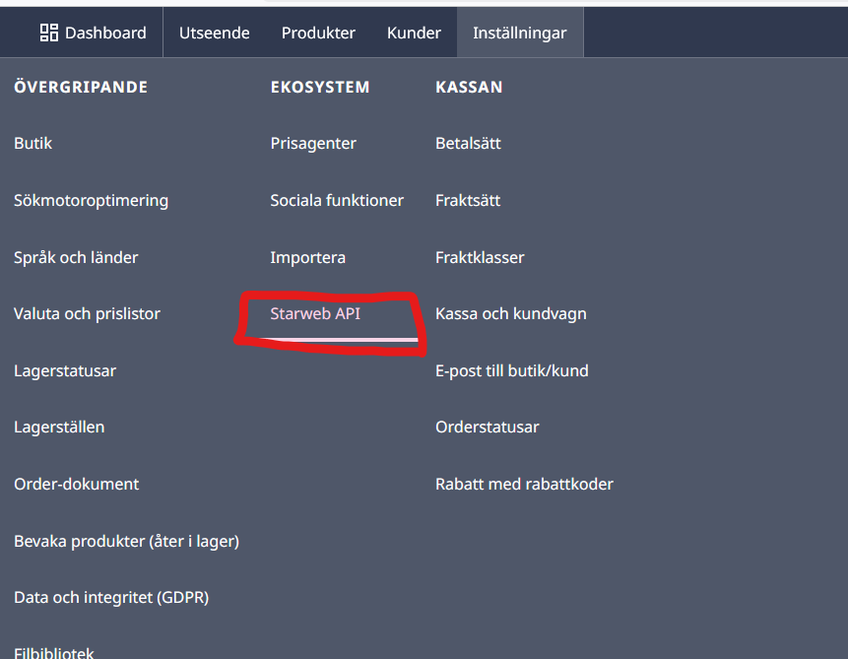Open Rabatt med rabattkoder

click(524, 485)
